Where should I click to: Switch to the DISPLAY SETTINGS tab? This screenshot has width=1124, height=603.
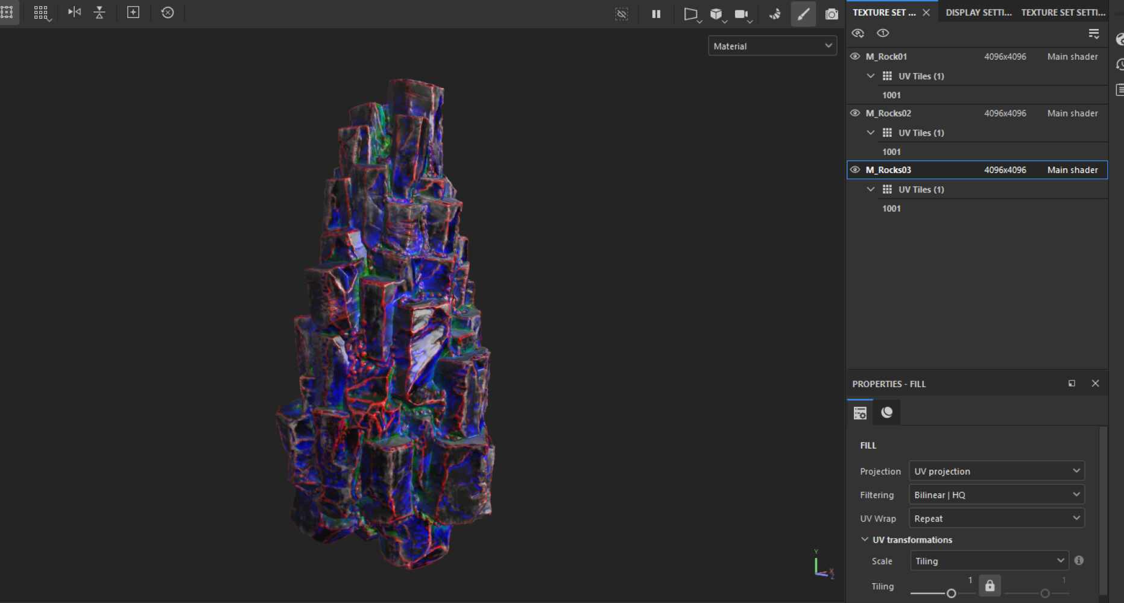click(x=978, y=12)
